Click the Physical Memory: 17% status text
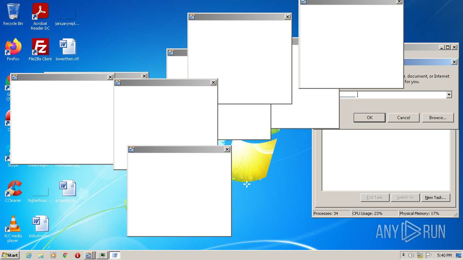Image resolution: width=463 pixels, height=260 pixels. pyautogui.click(x=419, y=213)
